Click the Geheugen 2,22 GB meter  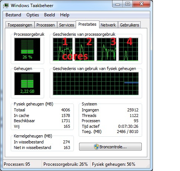tap(27, 84)
